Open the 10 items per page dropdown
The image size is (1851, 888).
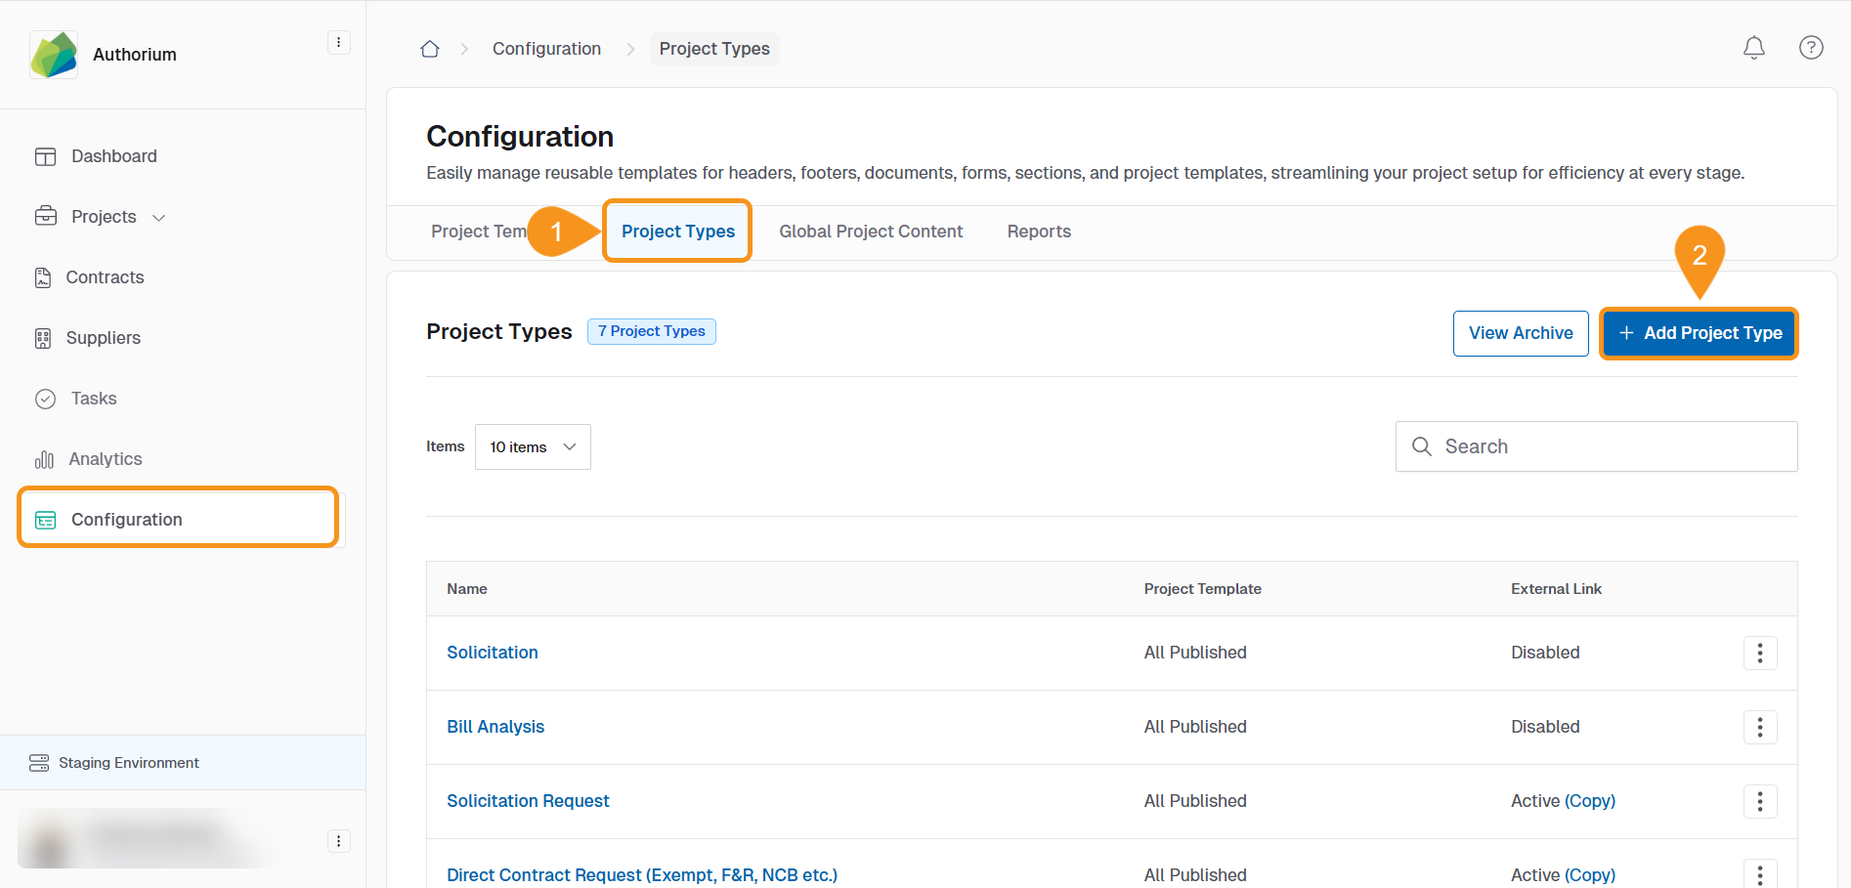(x=533, y=446)
